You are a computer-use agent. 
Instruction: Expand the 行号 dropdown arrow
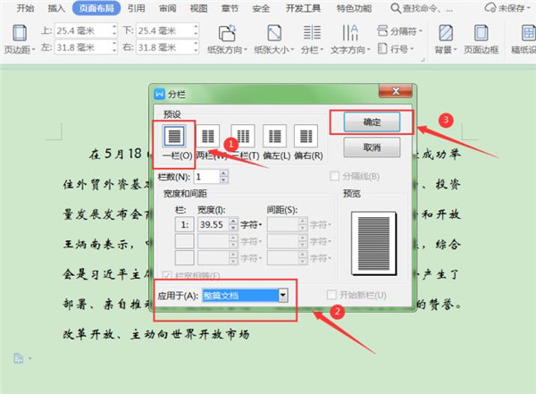412,49
